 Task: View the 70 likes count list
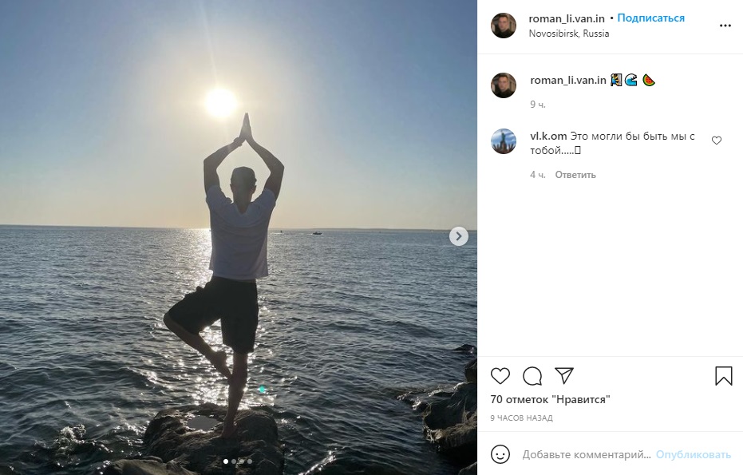[550, 399]
